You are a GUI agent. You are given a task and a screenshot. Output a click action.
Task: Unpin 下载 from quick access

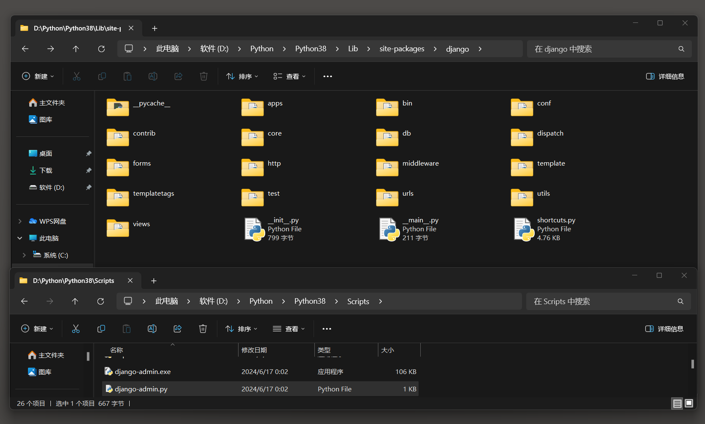point(89,170)
